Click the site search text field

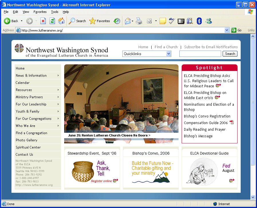(x=200, y=54)
